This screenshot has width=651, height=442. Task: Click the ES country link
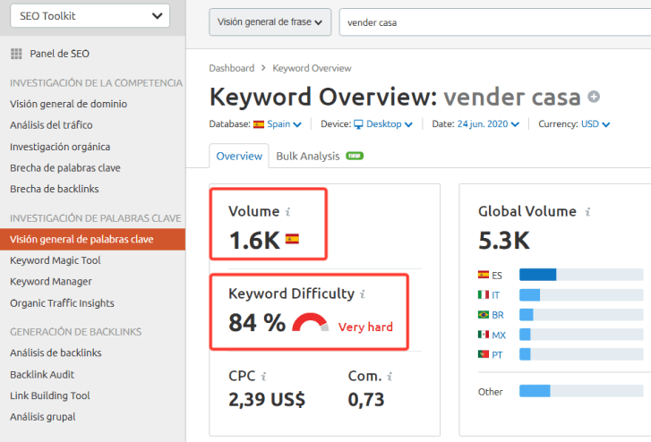tap(497, 276)
